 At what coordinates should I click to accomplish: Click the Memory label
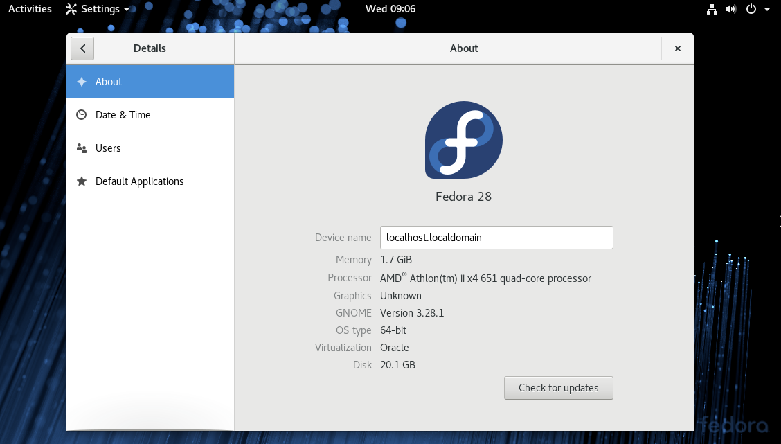click(354, 260)
